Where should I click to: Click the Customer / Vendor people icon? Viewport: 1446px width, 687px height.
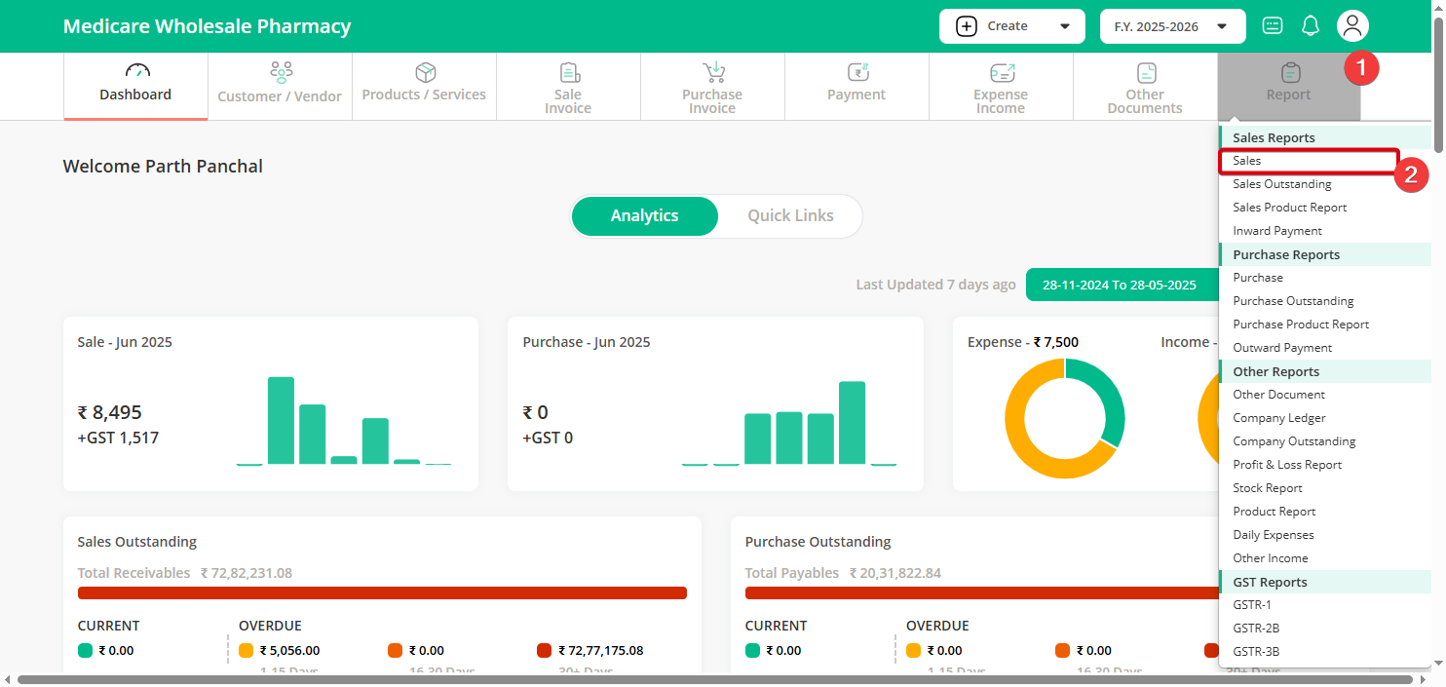pos(281,72)
